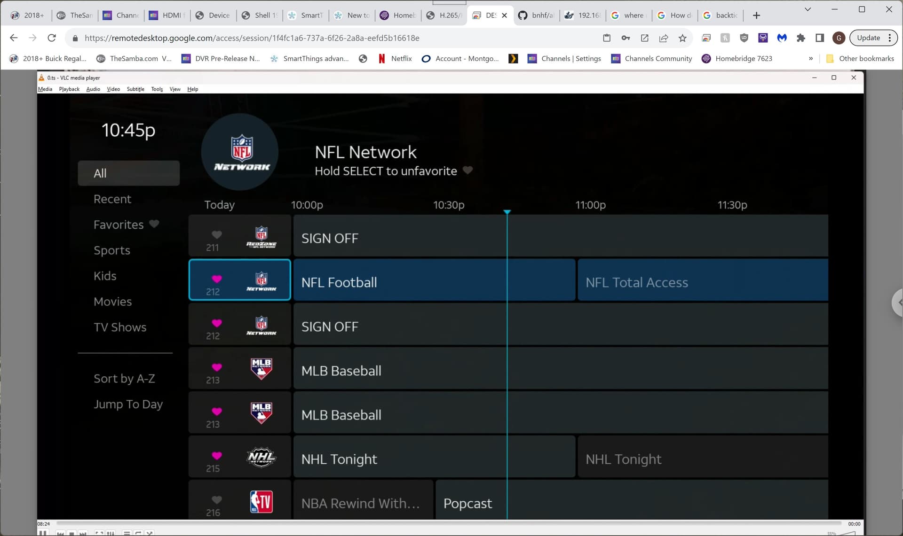Image resolution: width=903 pixels, height=536 pixels.
Task: Open the Malwarebytes extension icon
Action: tap(782, 38)
